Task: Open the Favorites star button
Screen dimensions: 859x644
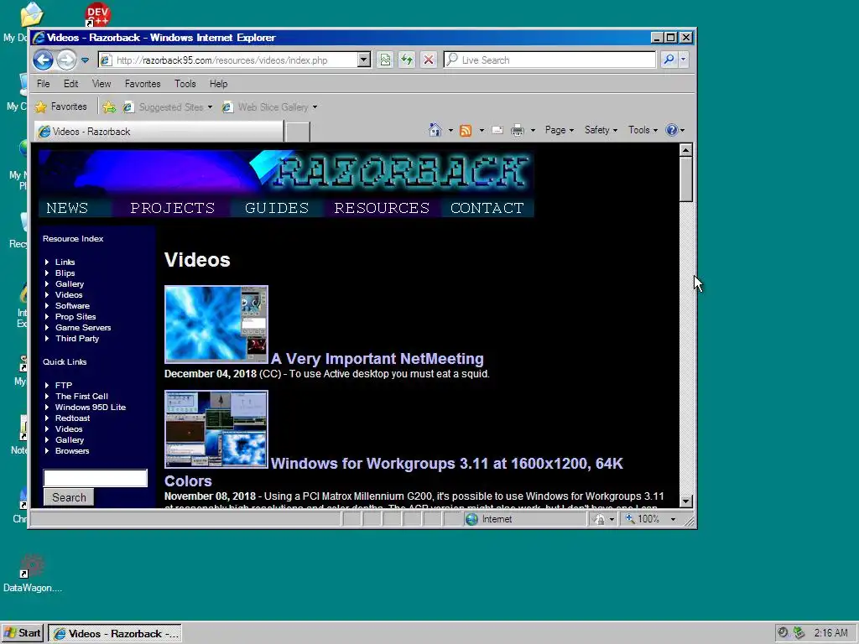Action: [60, 106]
